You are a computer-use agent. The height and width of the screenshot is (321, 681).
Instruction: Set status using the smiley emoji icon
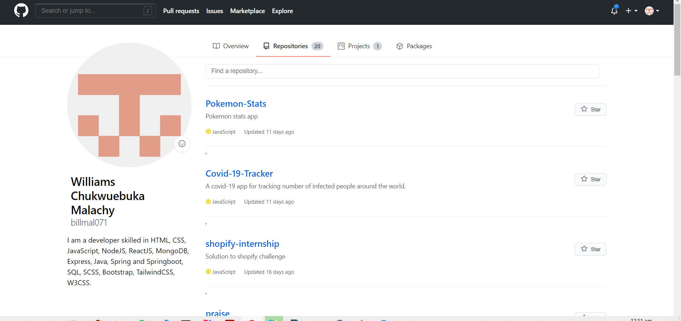182,144
